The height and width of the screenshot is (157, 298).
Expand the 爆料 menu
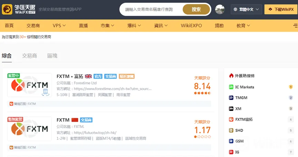click(134, 25)
